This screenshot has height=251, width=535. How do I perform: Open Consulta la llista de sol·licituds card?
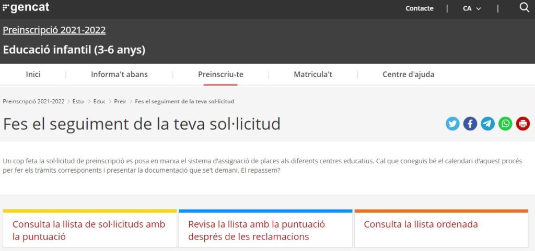[89, 230]
